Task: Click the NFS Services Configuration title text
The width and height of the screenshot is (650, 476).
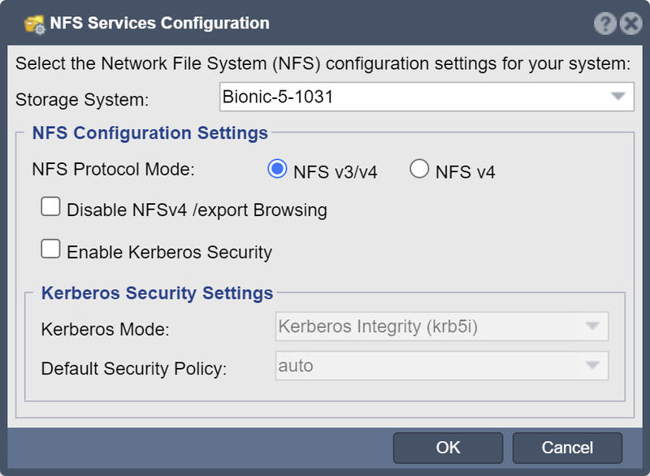Action: tap(159, 24)
